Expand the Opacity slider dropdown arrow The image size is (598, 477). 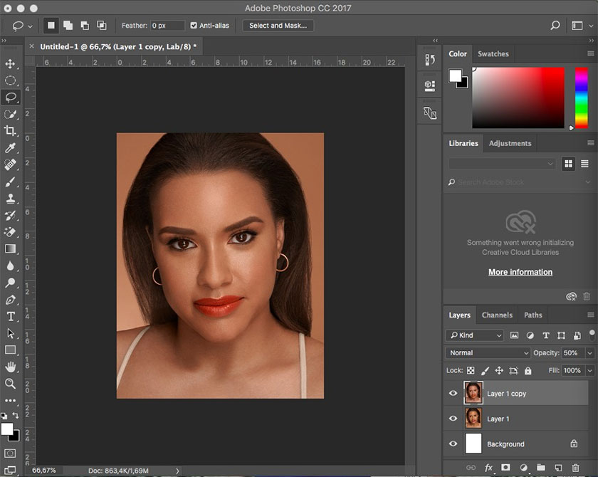click(589, 352)
